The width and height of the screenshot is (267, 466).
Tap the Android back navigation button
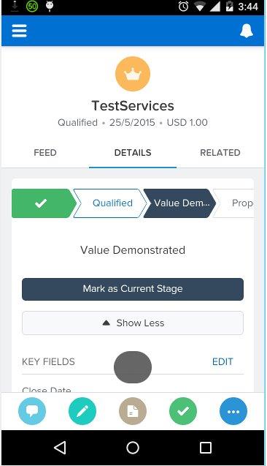[60, 447]
